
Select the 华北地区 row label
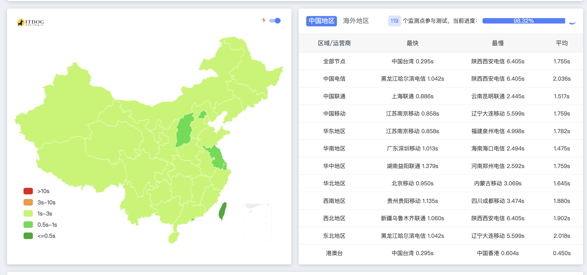point(334,183)
